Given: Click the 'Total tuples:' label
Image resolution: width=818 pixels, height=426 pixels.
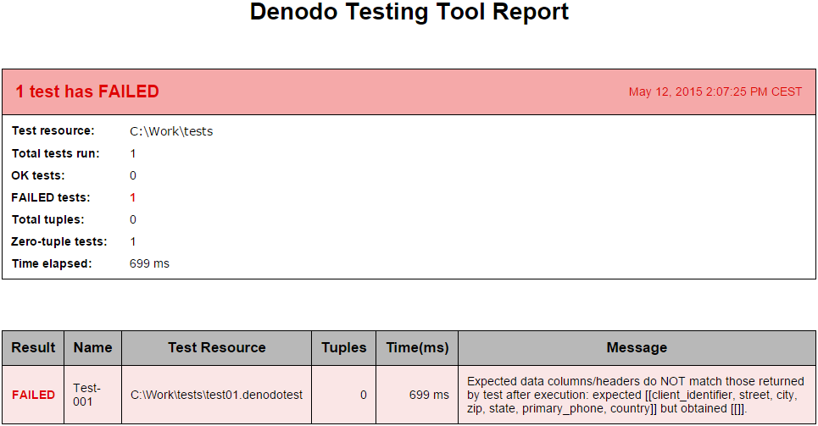Looking at the screenshot, I should pos(48,219).
